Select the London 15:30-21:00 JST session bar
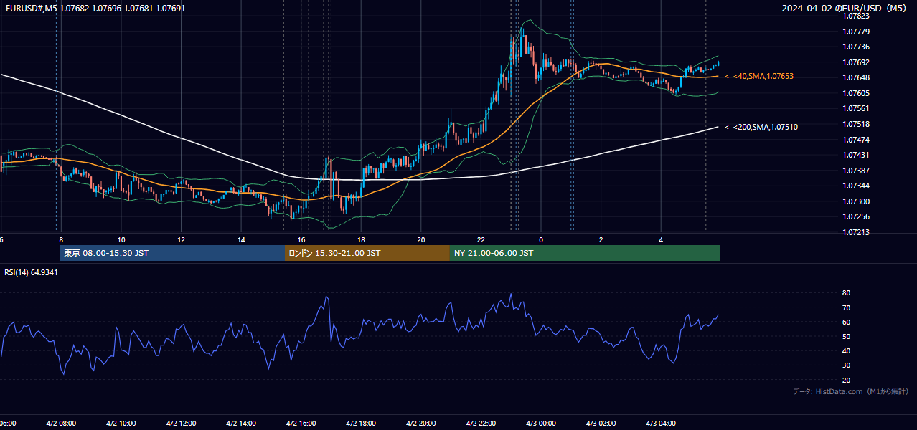Screen dimensions: 917x430 click(367, 253)
